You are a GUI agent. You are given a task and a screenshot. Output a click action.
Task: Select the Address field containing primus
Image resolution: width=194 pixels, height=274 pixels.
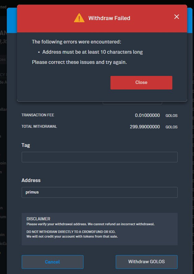click(100, 192)
